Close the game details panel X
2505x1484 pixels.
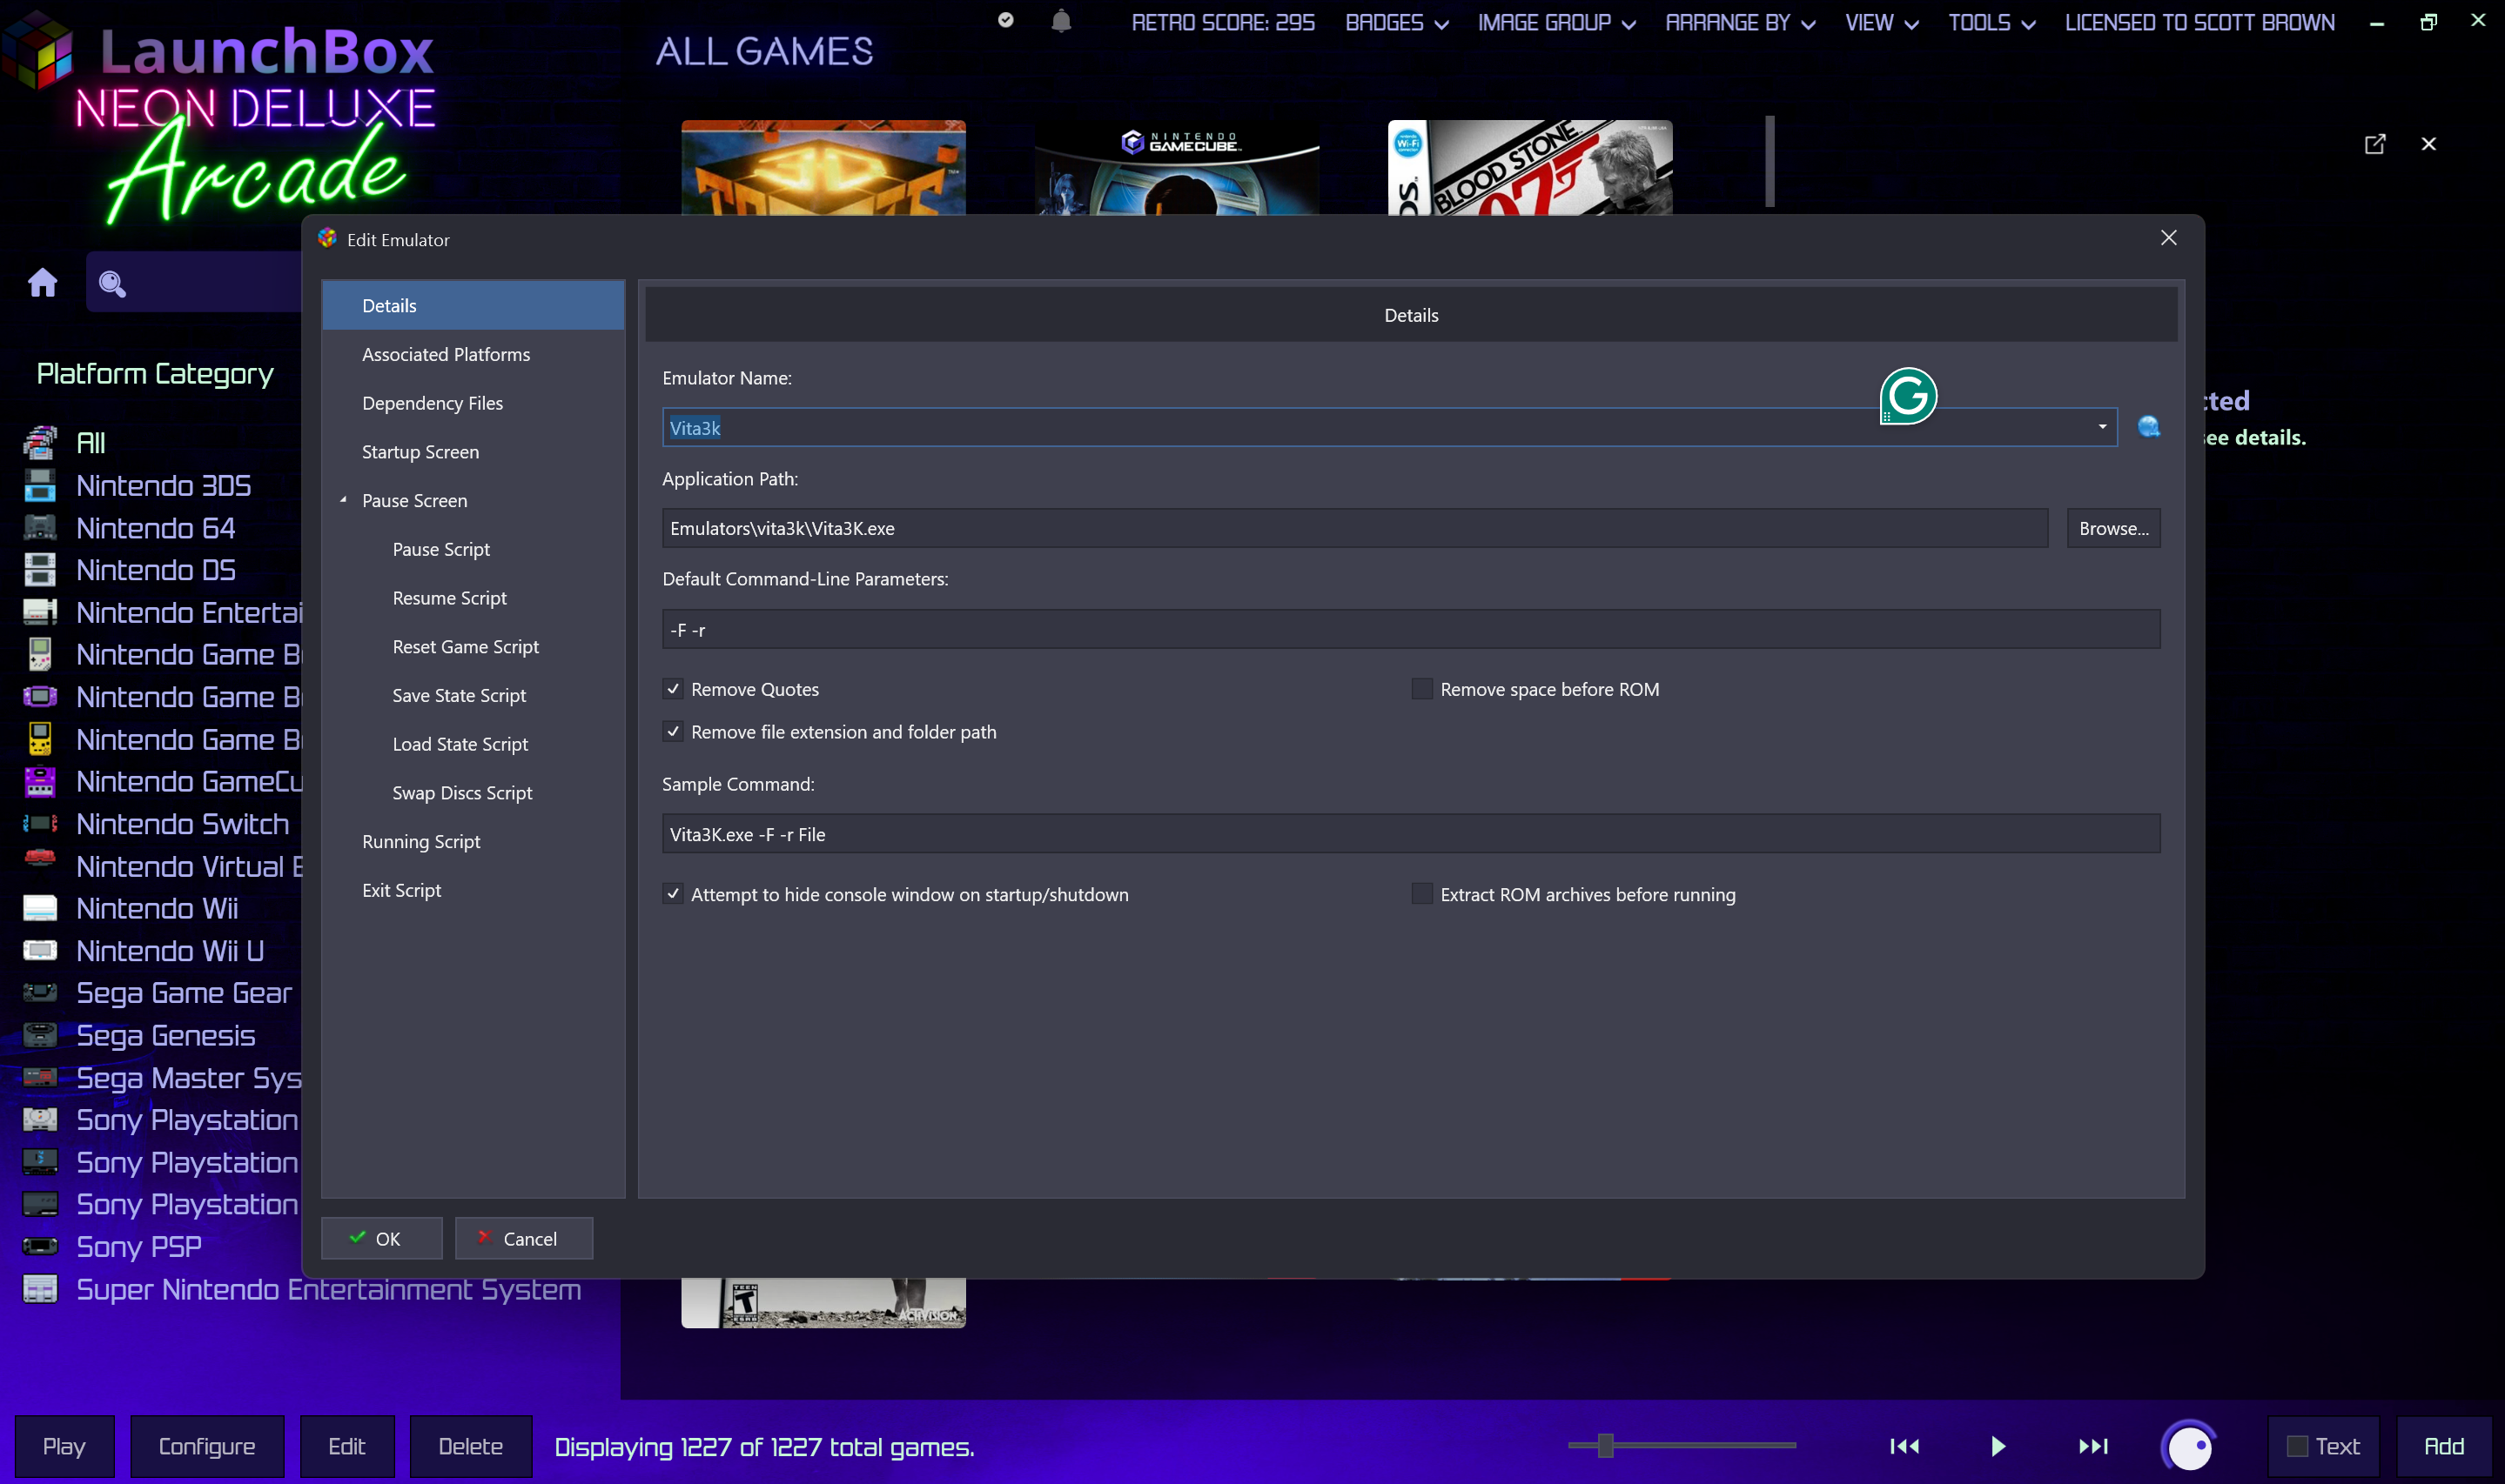2428,144
